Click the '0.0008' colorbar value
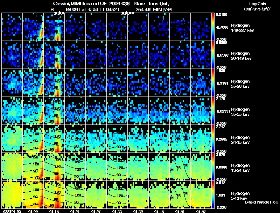This screenshot has width=280, height=213. (222, 167)
